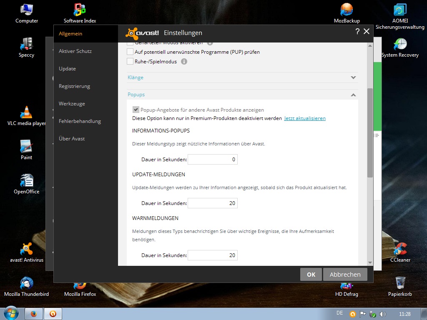Focus Informations-Popups Dauer in Sekunden field
This screenshot has height=320, width=427.
[213, 160]
